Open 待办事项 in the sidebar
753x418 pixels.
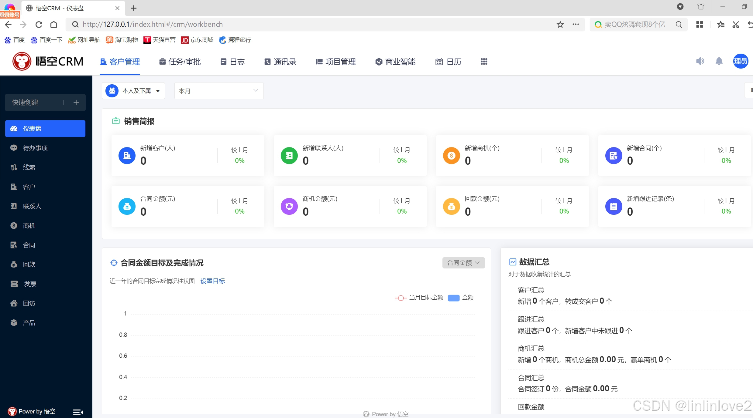pos(35,148)
